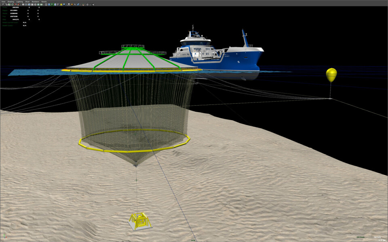Select the blue vessel in viewport
Image resolution: width=388 pixels, height=242 pixels.
tap(242, 60)
